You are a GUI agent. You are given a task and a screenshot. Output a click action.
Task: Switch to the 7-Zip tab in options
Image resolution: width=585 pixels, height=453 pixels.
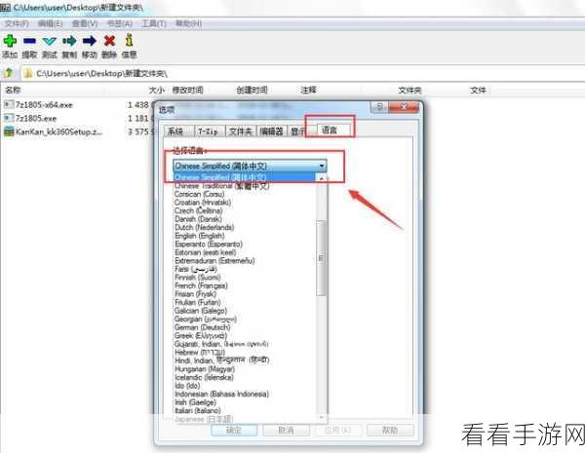(x=208, y=132)
